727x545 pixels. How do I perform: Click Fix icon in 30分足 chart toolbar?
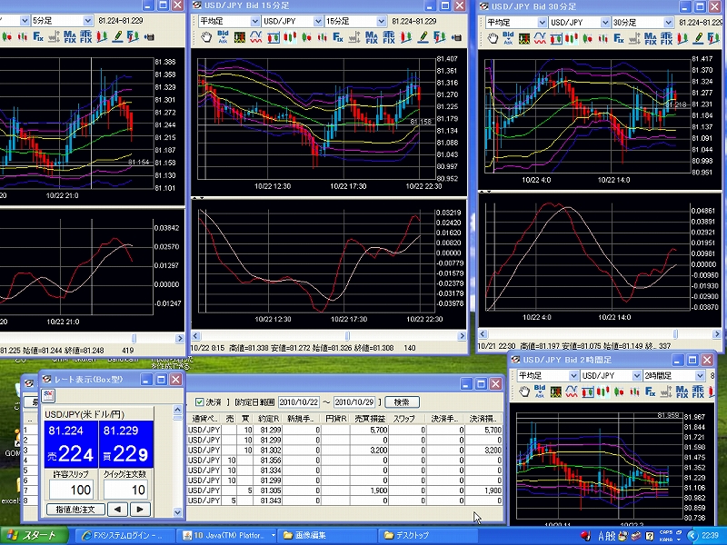coord(619,38)
